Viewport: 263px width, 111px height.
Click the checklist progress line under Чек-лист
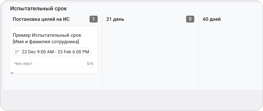point(54,67)
